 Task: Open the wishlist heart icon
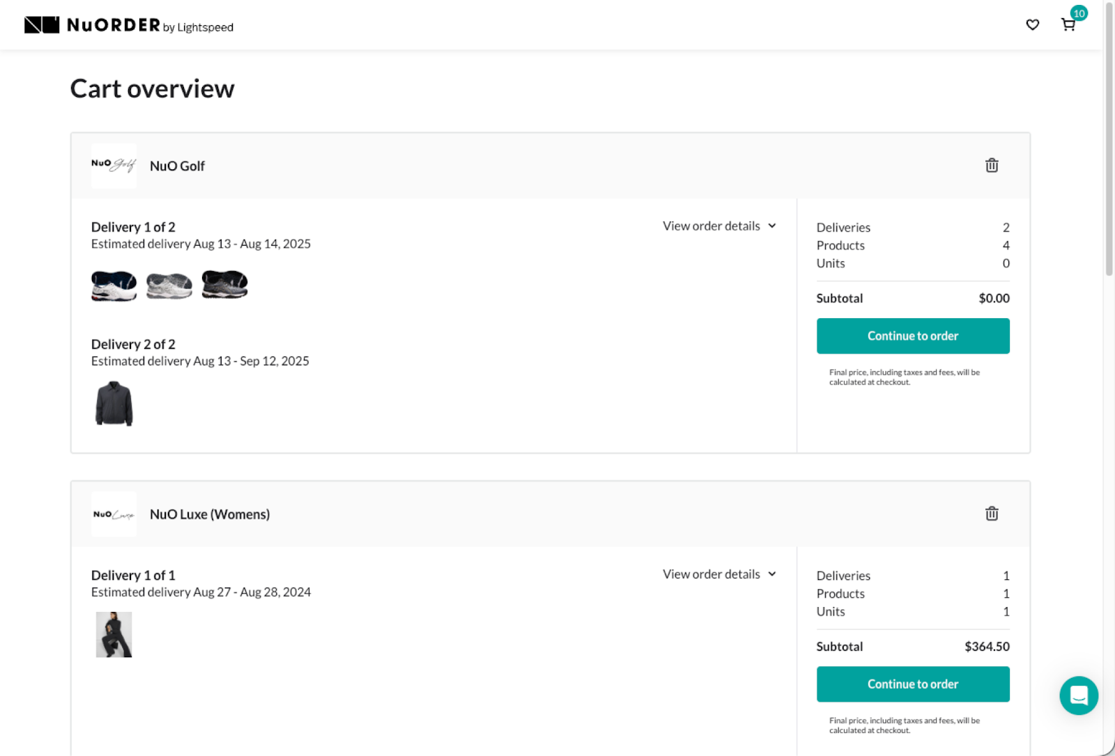1032,24
